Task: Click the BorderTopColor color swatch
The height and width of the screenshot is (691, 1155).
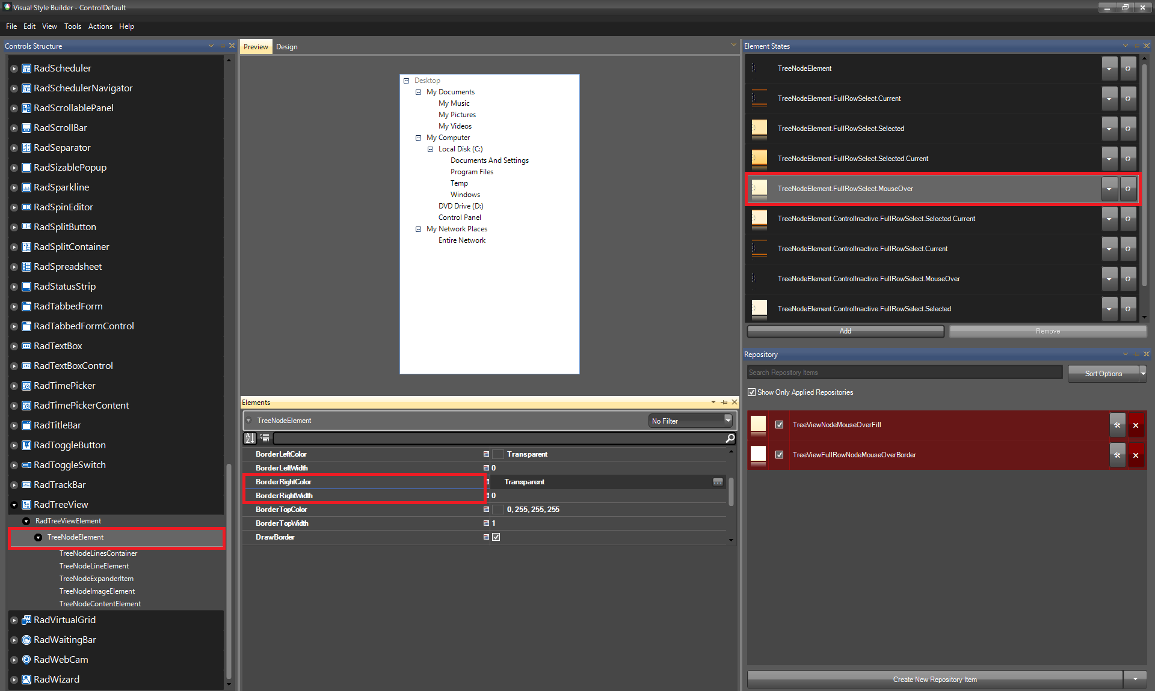Action: 498,510
